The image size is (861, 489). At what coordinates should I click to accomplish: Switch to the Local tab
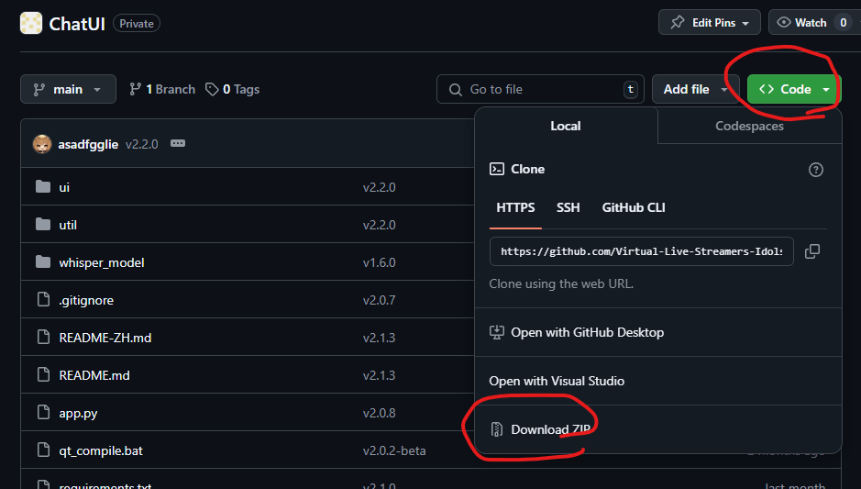click(x=566, y=126)
